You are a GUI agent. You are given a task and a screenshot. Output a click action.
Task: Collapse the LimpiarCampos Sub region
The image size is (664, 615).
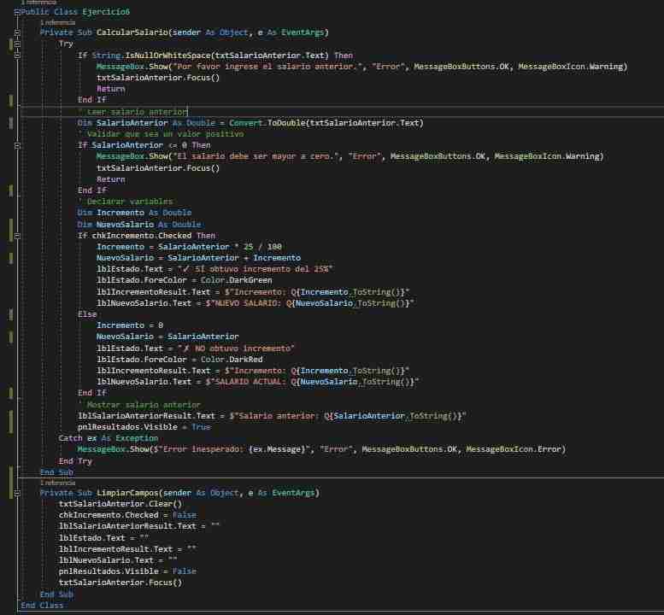[16, 494]
